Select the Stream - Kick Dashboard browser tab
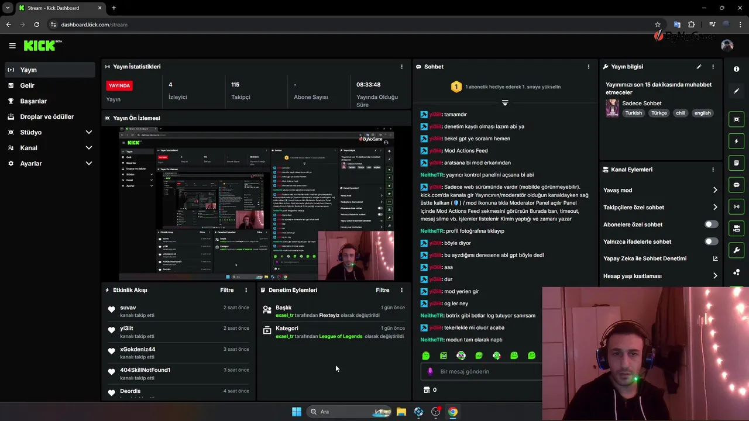 [60, 8]
